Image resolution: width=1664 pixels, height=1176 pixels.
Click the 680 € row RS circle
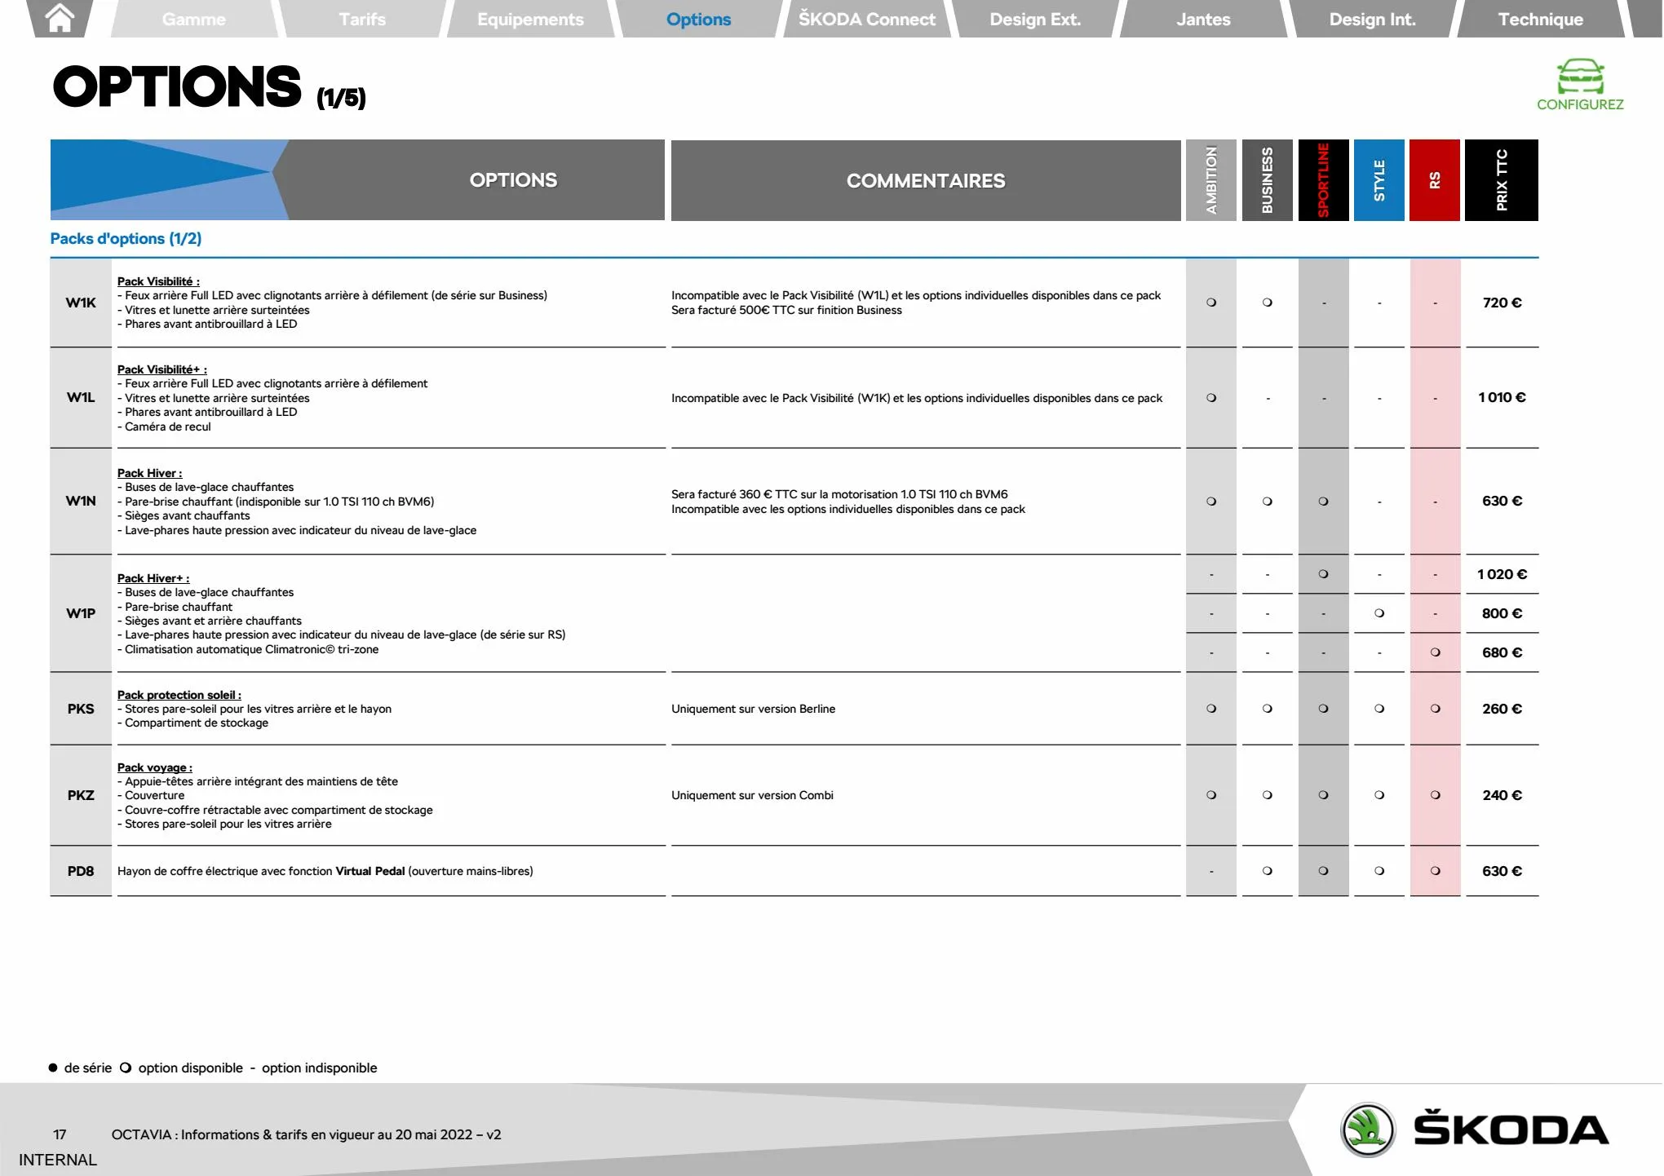(x=1436, y=652)
